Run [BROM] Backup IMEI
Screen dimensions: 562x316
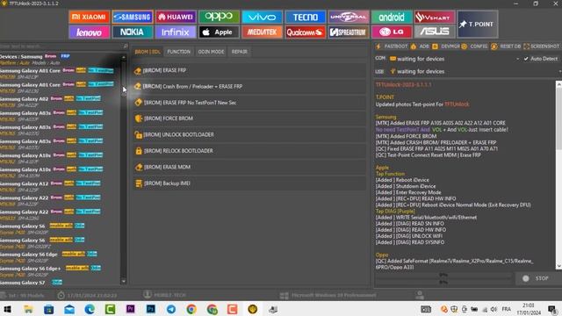(249, 183)
